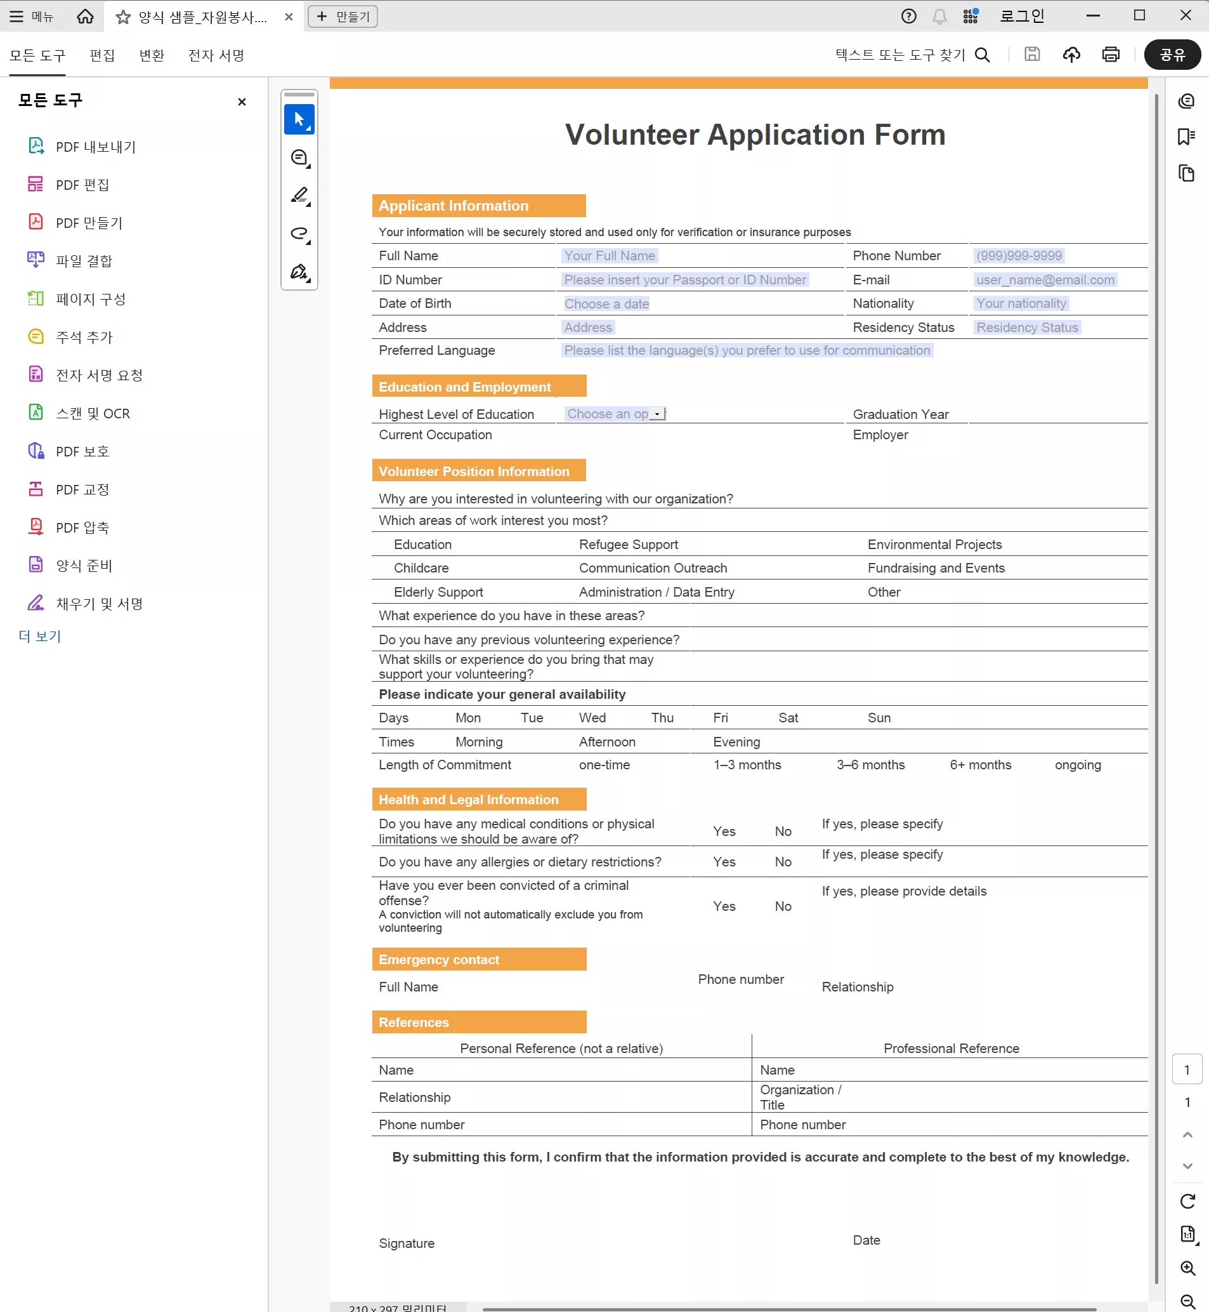Open the 전자 서명 menu
The height and width of the screenshot is (1312, 1209).
(216, 55)
